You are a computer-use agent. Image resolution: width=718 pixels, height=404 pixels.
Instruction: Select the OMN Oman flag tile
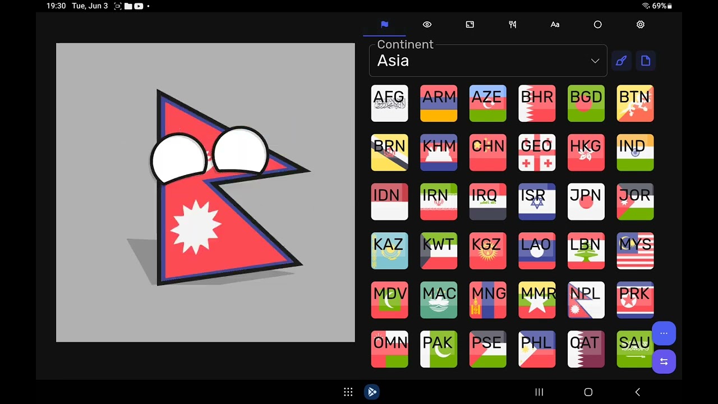click(x=389, y=349)
